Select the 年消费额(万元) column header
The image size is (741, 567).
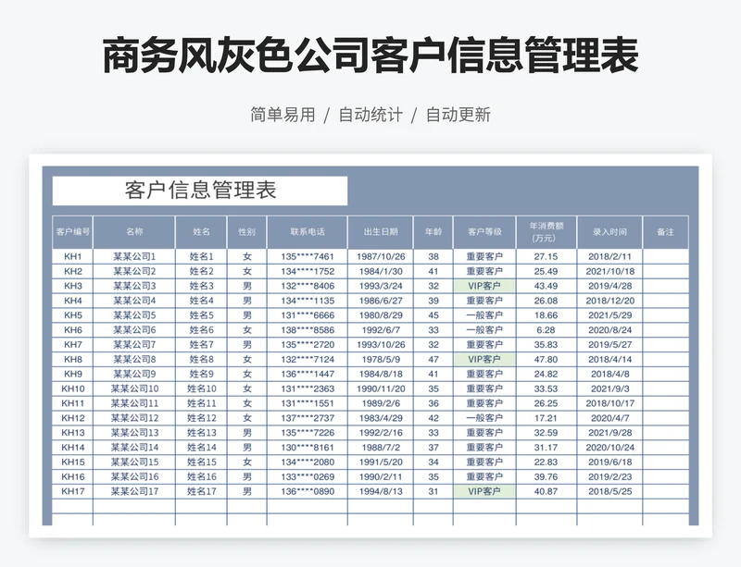pos(546,232)
